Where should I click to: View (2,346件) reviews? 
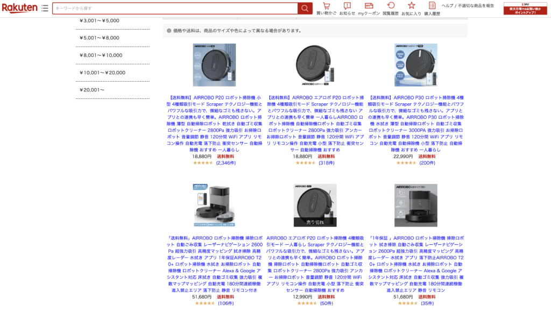coord(225,163)
